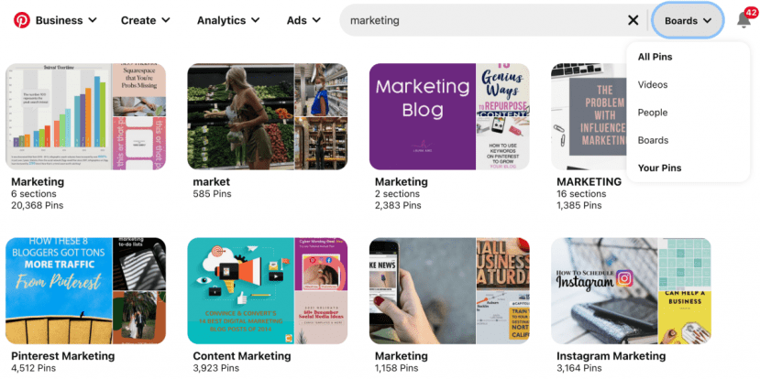Expand the Business dropdown menu

click(x=66, y=20)
